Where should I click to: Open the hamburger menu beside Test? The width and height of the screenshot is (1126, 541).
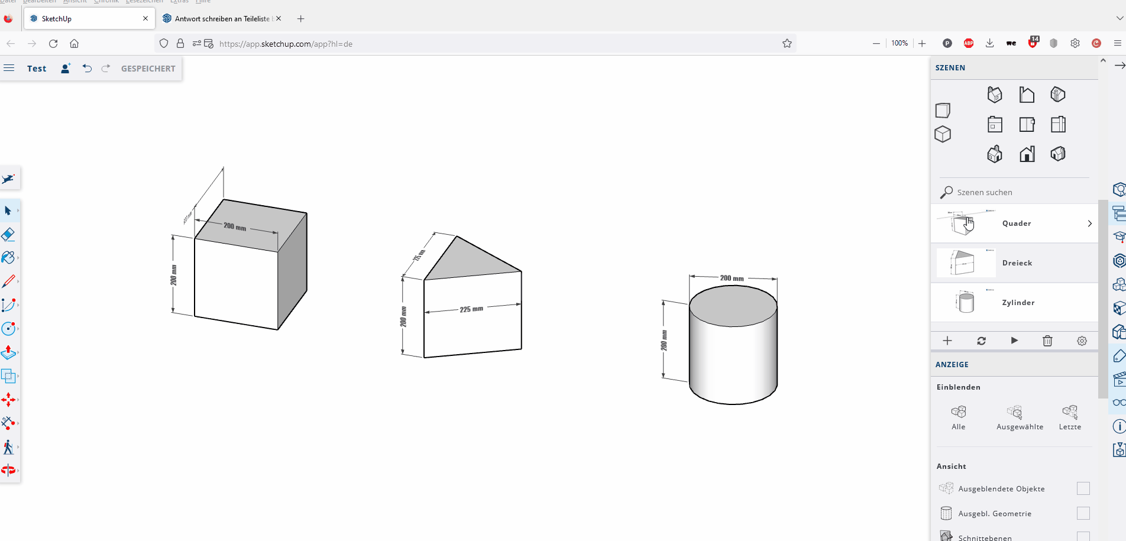tap(9, 68)
